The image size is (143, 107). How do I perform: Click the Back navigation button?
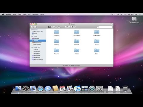(32, 27)
